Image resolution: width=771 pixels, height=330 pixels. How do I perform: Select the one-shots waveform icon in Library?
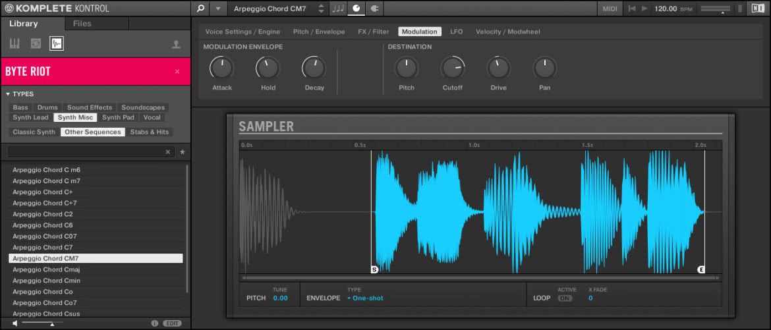pos(57,43)
